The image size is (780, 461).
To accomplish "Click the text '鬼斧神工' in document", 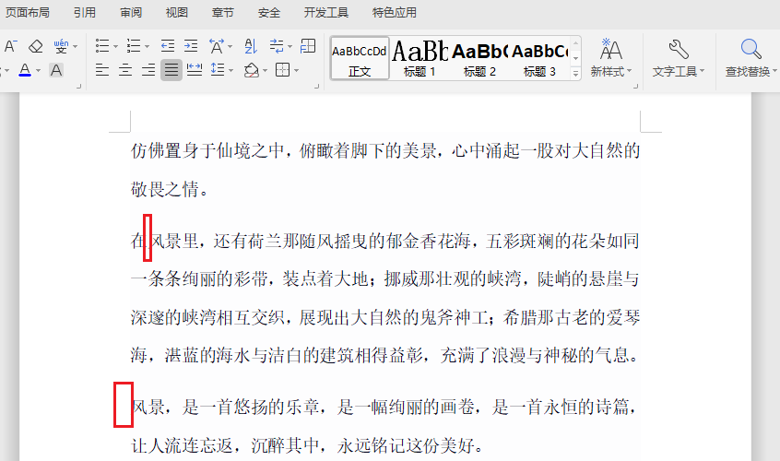I will coord(455,317).
